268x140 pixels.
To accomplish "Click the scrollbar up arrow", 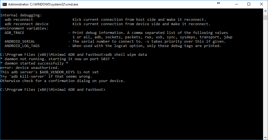I will [266, 11].
